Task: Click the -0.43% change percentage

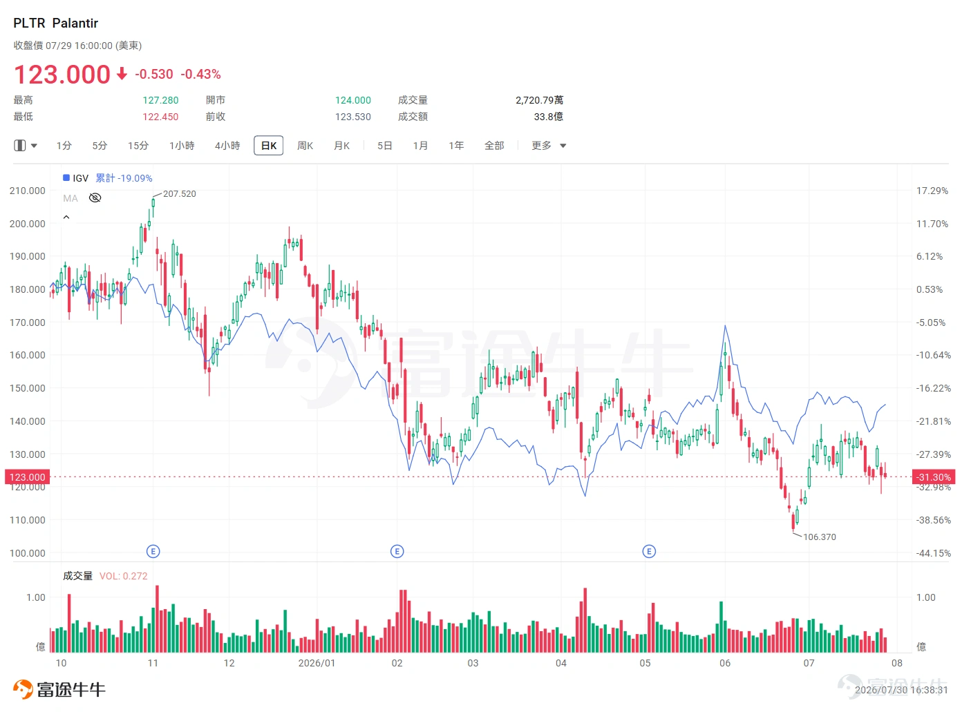Action: pos(200,74)
